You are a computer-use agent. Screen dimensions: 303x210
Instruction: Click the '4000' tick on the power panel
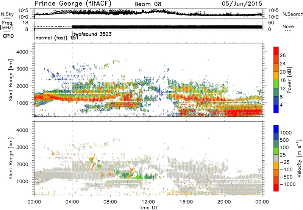coord(22,52)
